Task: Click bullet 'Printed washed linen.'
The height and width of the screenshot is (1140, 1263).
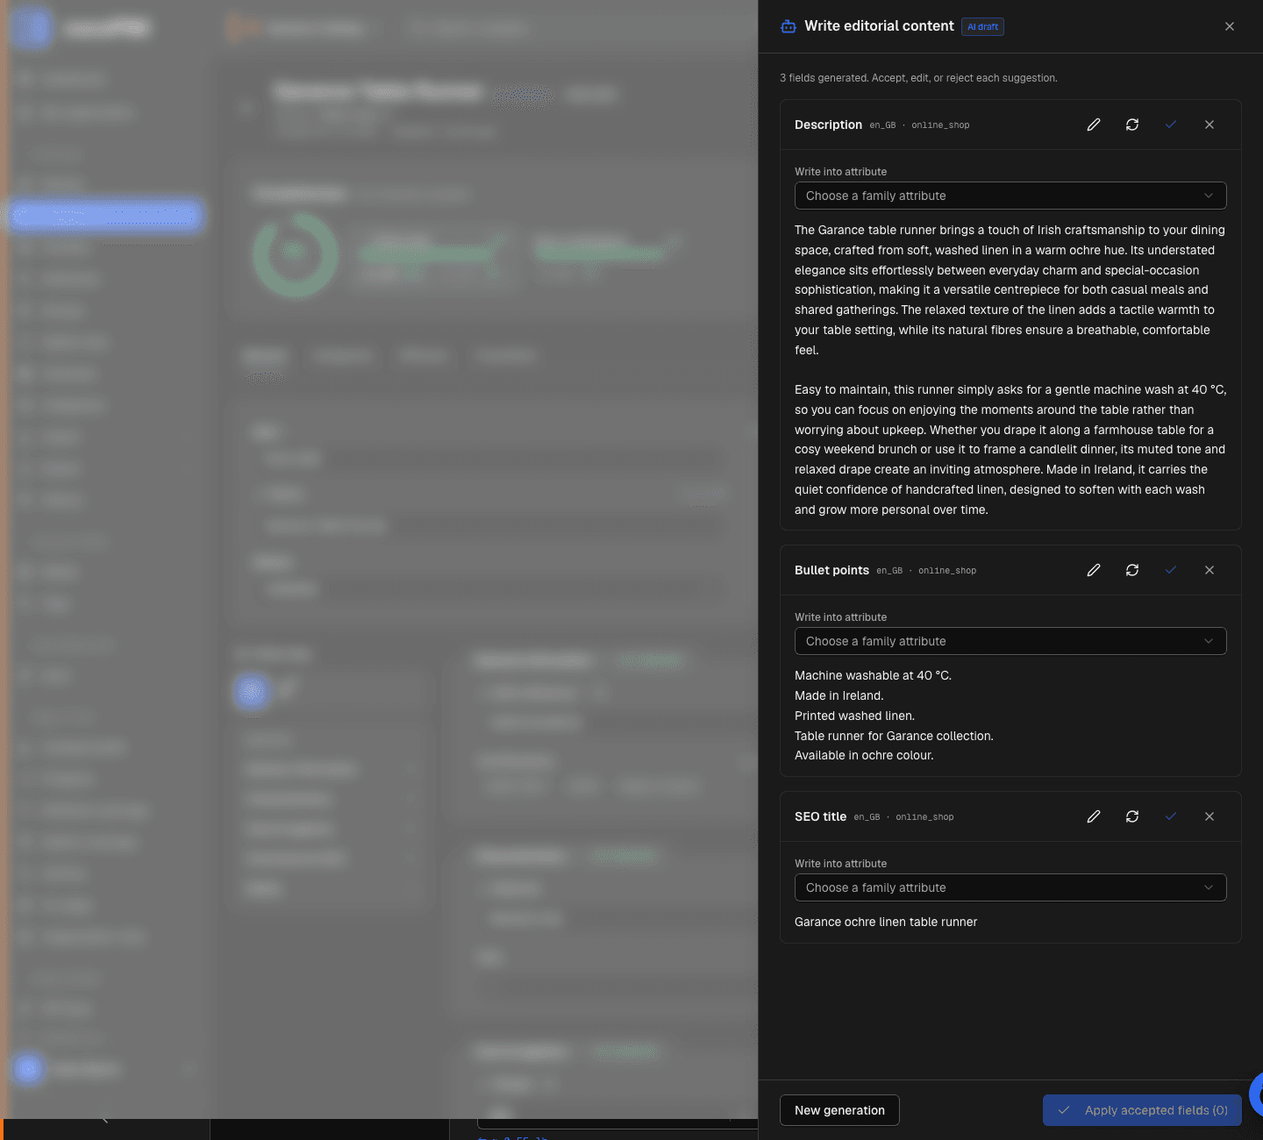Action: coord(854,716)
